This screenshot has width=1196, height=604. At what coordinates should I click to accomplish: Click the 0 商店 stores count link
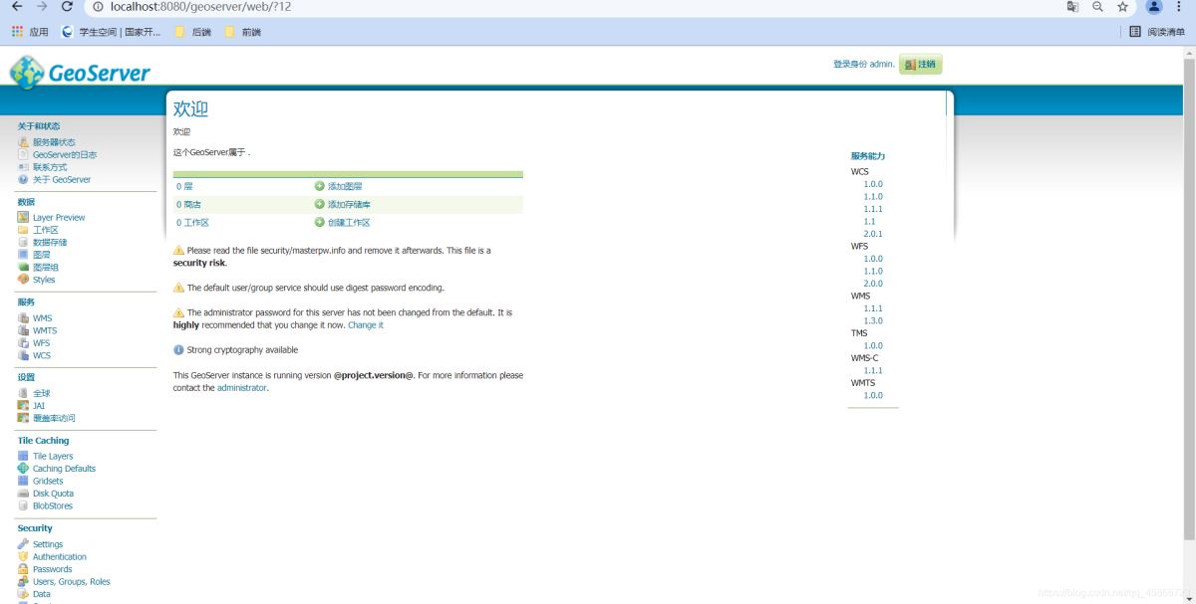(188, 204)
